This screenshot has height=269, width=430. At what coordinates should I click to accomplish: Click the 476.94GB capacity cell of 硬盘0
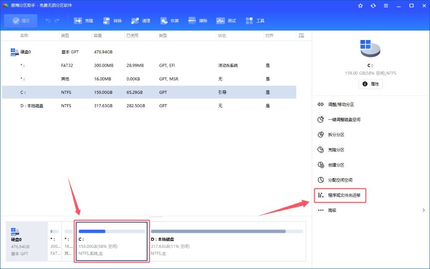tap(103, 52)
